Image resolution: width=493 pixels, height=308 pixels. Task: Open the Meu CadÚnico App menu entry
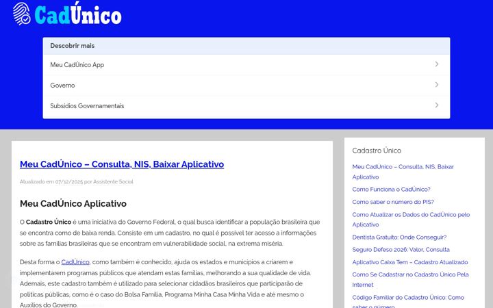[246, 65]
